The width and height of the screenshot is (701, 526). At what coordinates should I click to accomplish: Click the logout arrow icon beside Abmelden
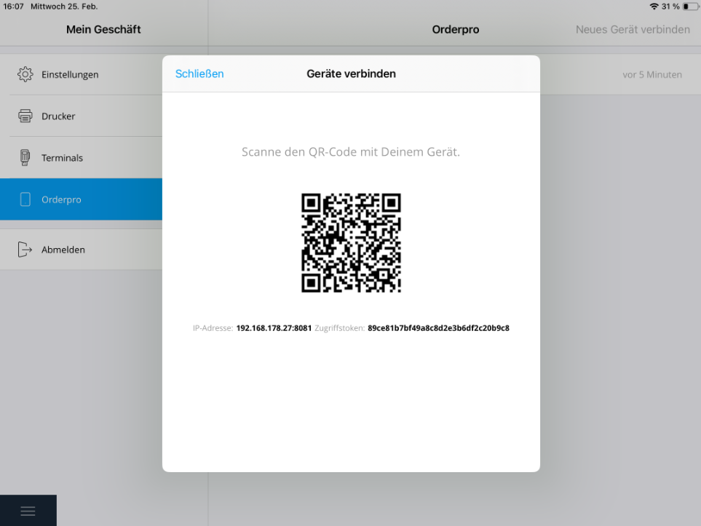tap(25, 250)
